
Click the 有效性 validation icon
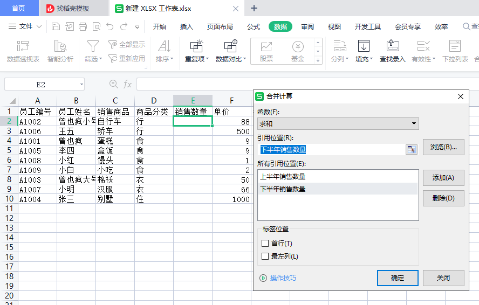423,46
